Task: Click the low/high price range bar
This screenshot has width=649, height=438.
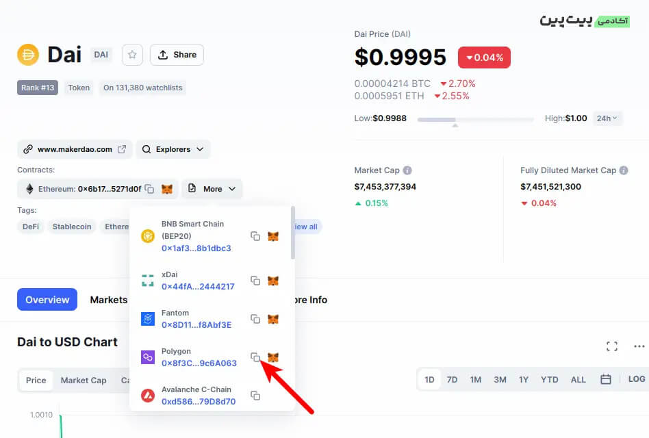Action: [476, 120]
